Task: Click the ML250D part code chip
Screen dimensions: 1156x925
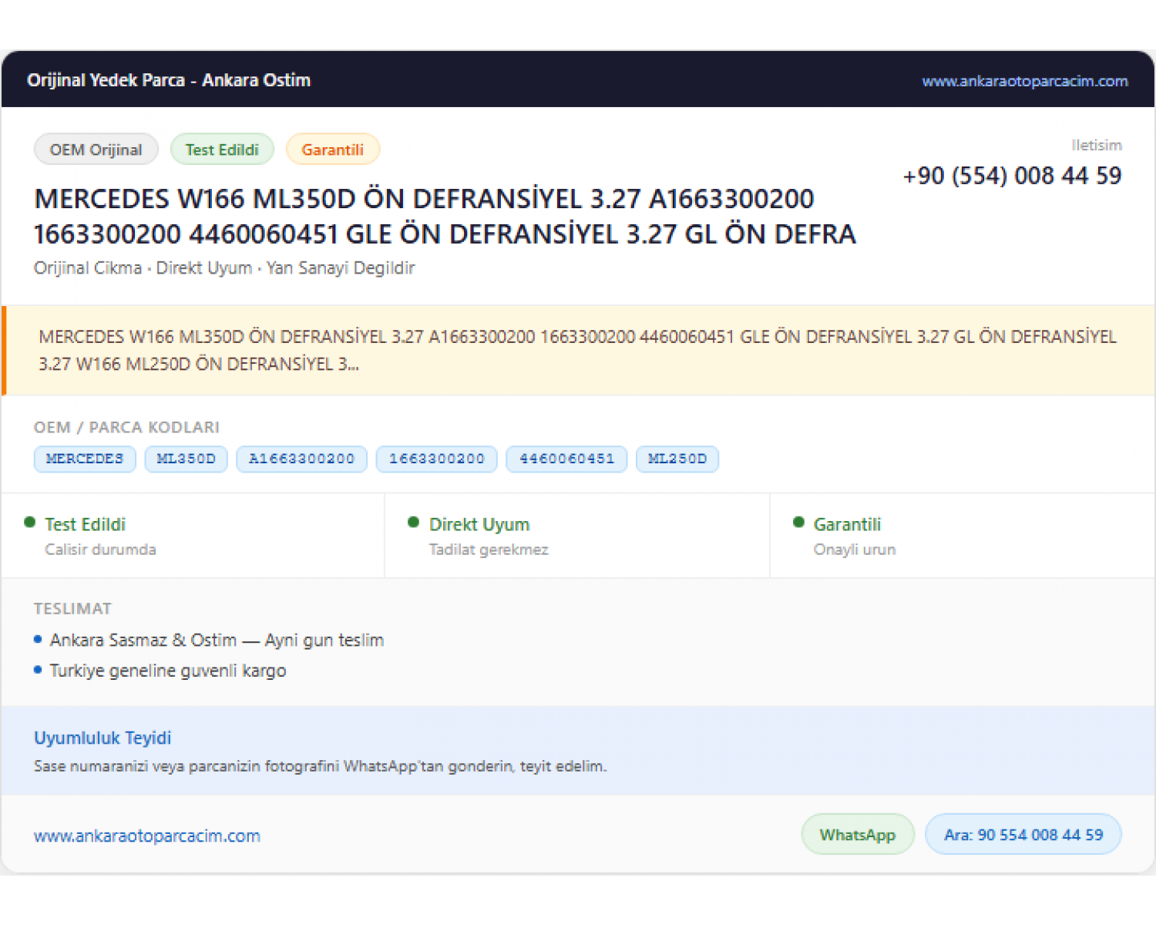Action: click(x=677, y=459)
